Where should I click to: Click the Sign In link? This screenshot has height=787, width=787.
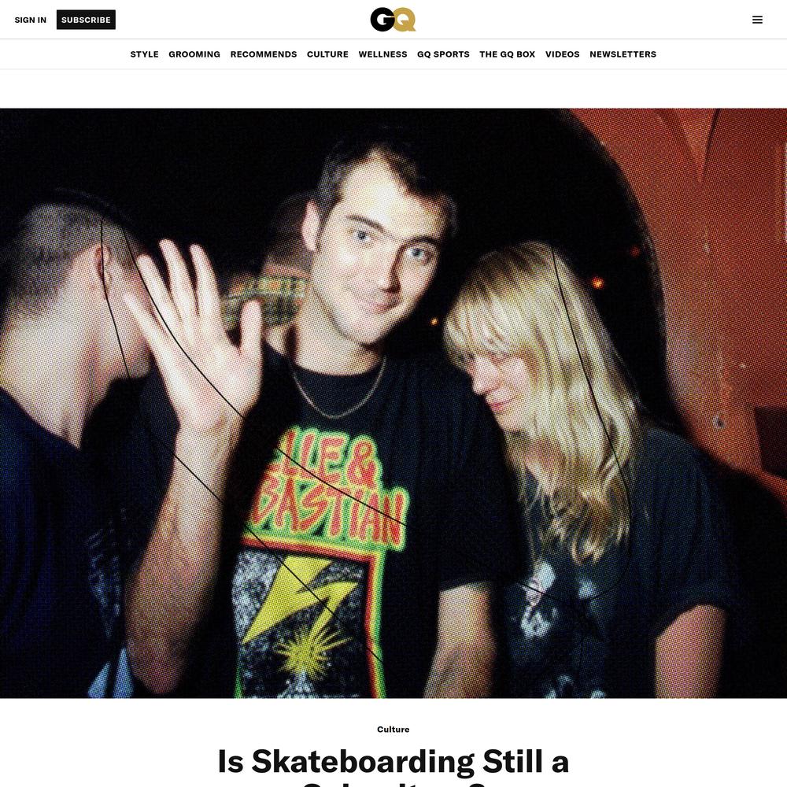click(x=30, y=20)
